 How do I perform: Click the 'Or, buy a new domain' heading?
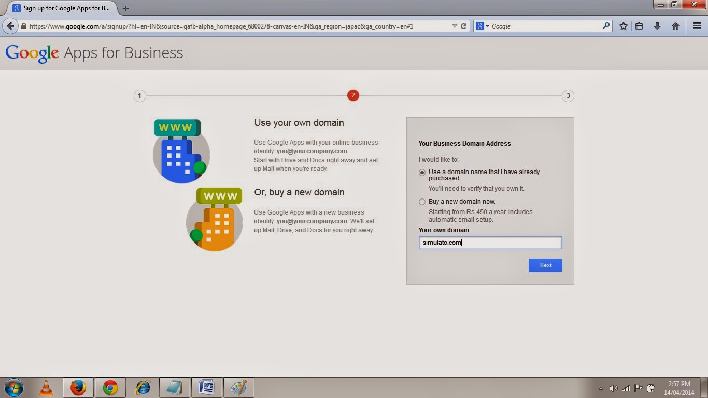pos(299,192)
